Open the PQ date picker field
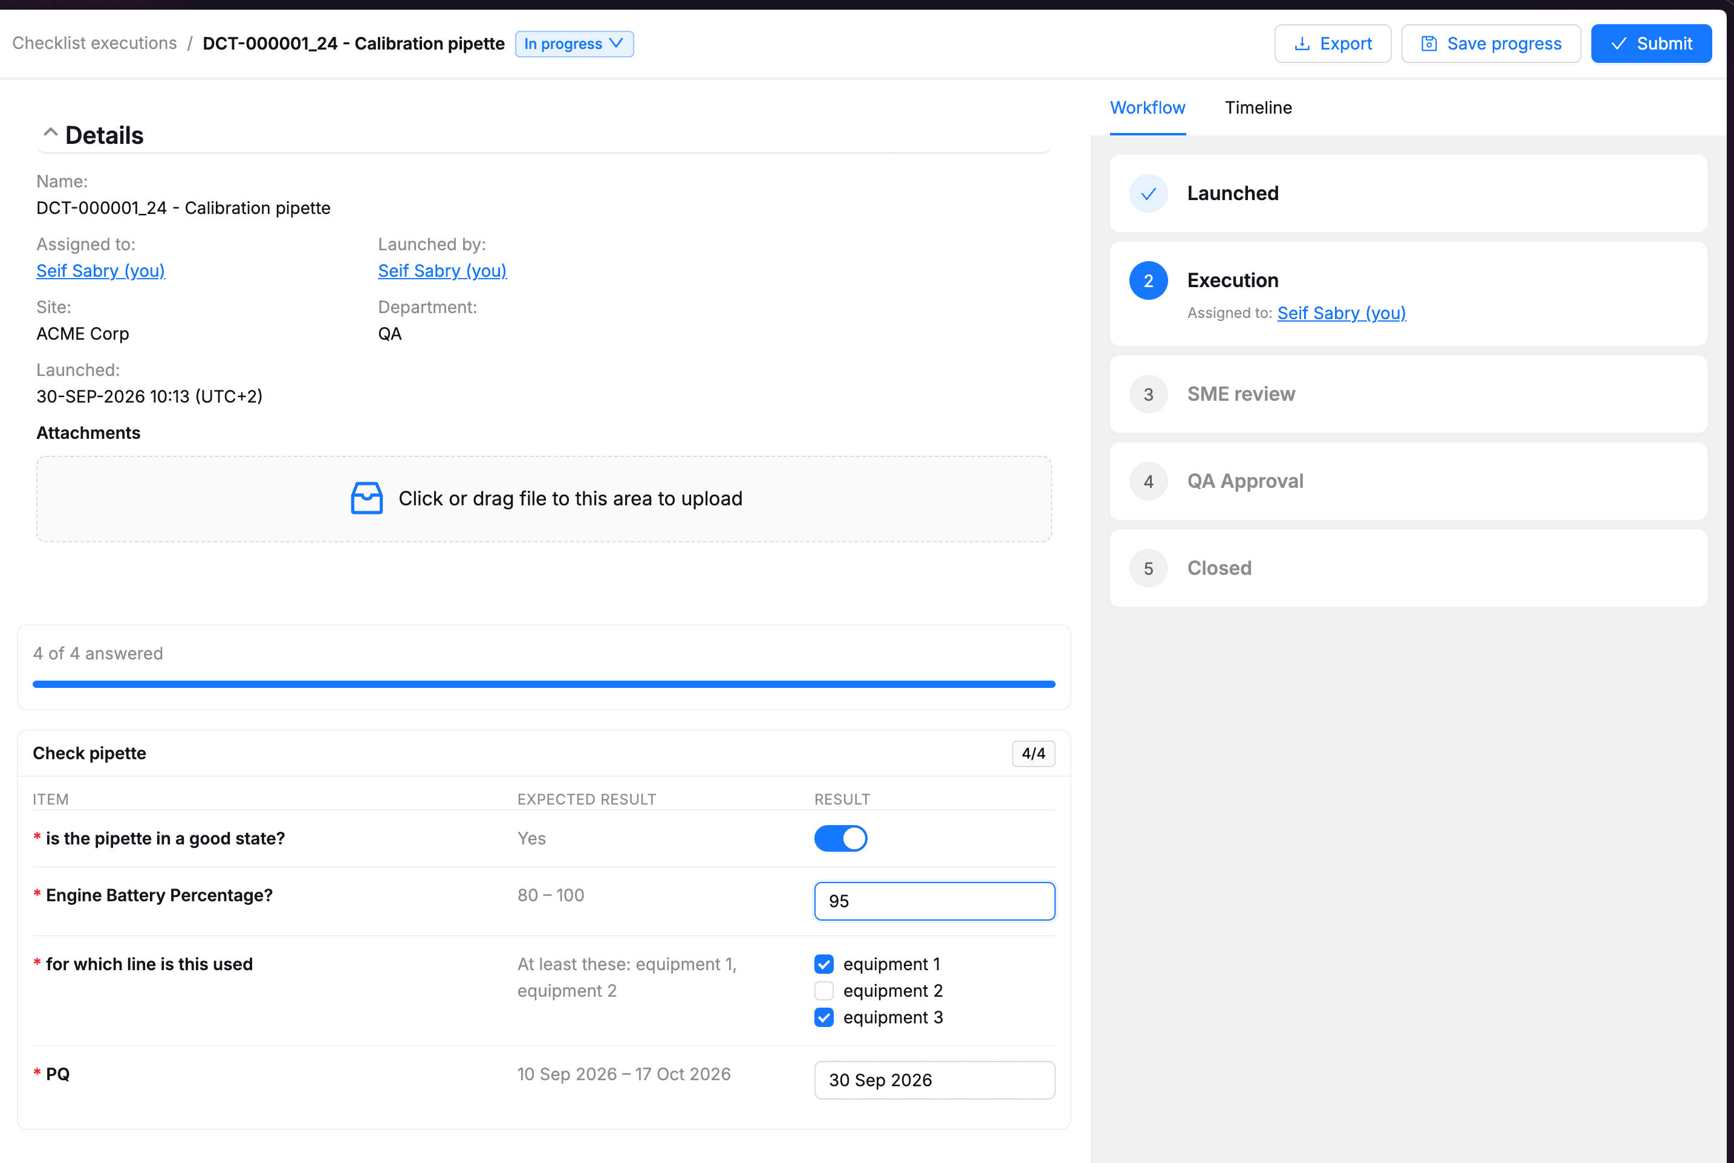Screen dimensions: 1734x1163 [x=935, y=1080]
